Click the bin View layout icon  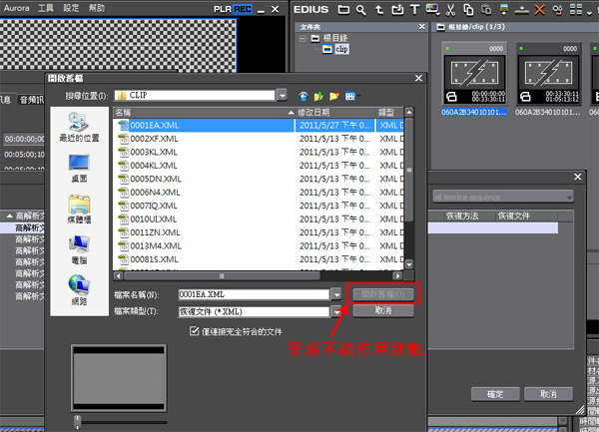pyautogui.click(x=576, y=9)
